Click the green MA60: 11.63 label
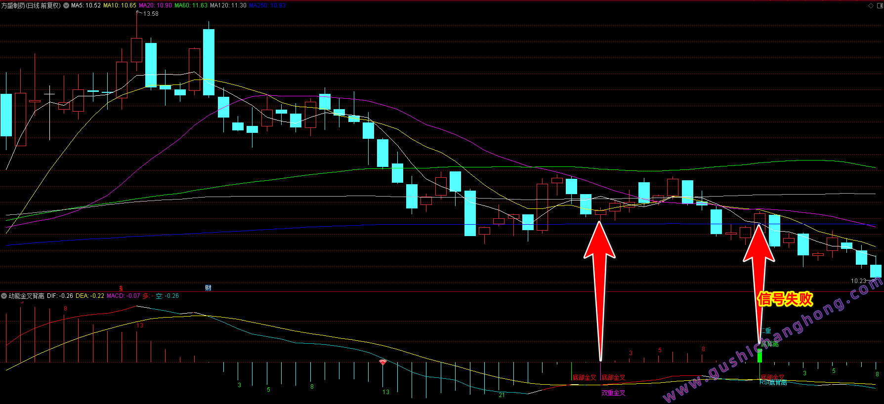 tap(191, 5)
